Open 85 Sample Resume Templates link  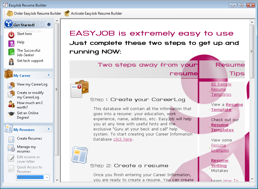[x=221, y=89]
